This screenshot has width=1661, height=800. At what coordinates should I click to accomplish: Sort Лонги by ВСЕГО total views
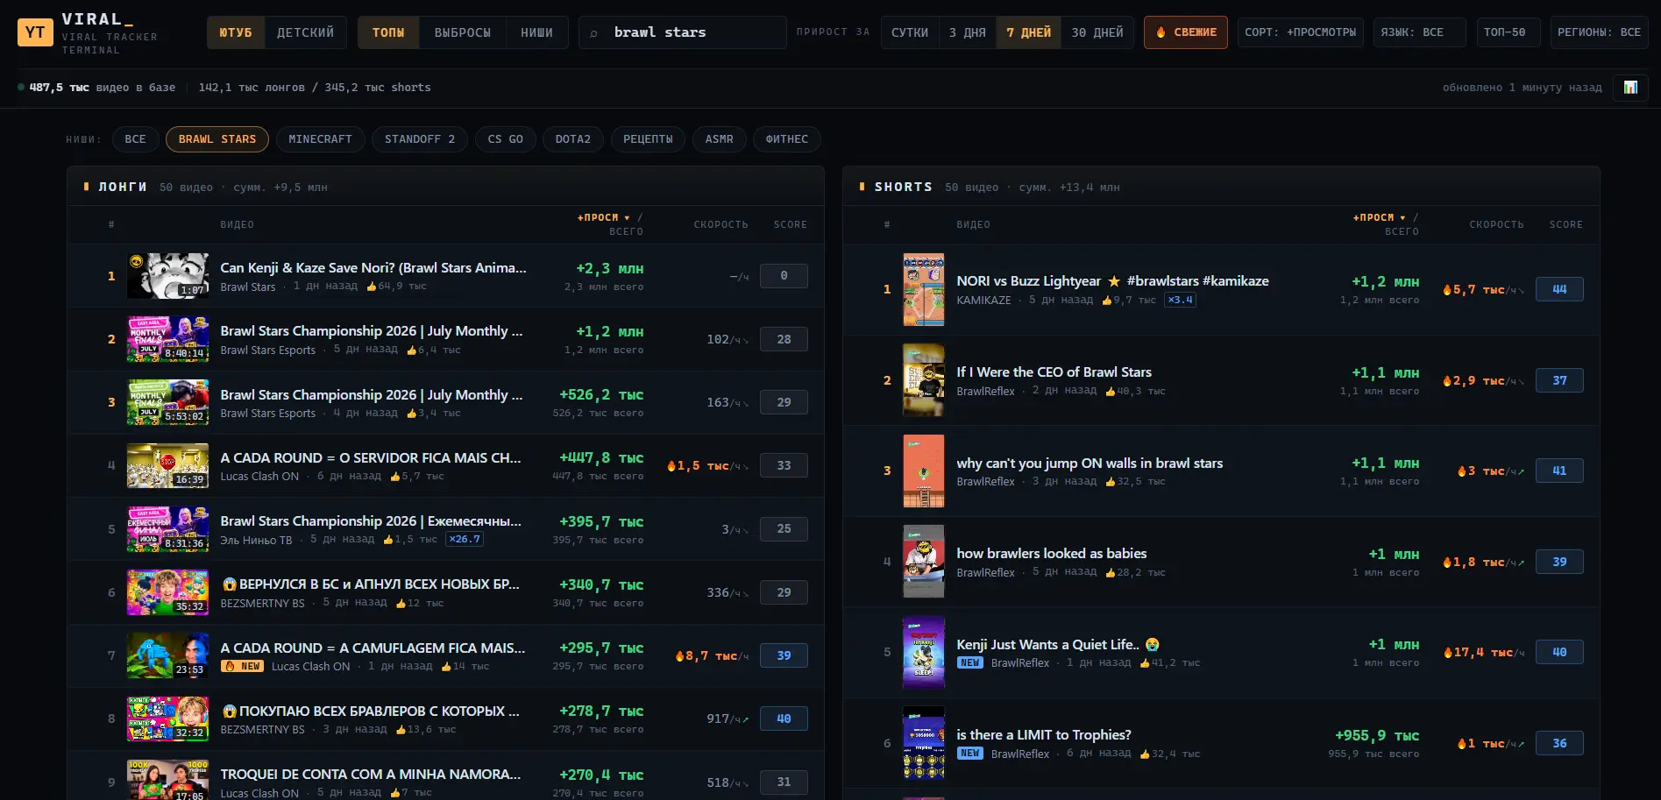tap(626, 232)
